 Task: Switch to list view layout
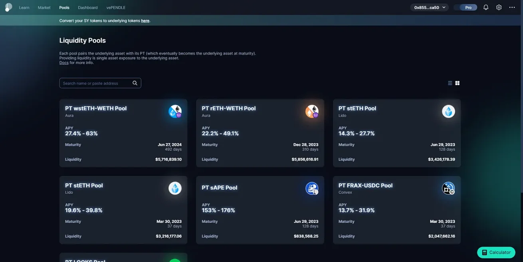point(450,83)
